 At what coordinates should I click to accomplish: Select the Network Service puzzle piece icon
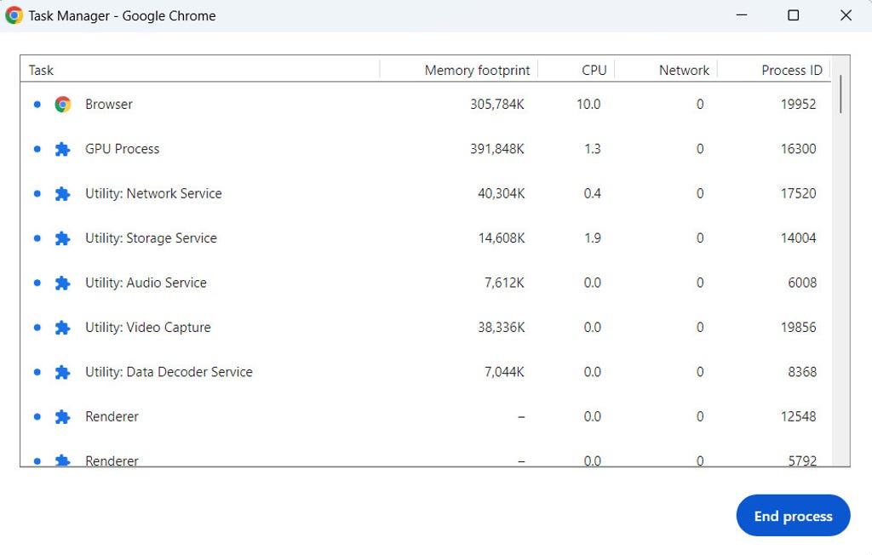pos(62,194)
